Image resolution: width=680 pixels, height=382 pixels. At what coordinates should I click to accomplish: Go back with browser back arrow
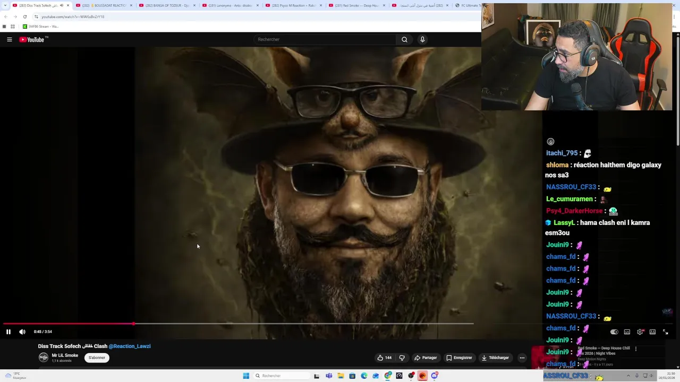6,16
